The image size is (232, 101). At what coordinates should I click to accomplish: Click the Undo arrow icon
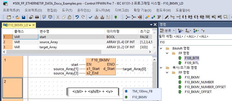[x=77, y=17]
